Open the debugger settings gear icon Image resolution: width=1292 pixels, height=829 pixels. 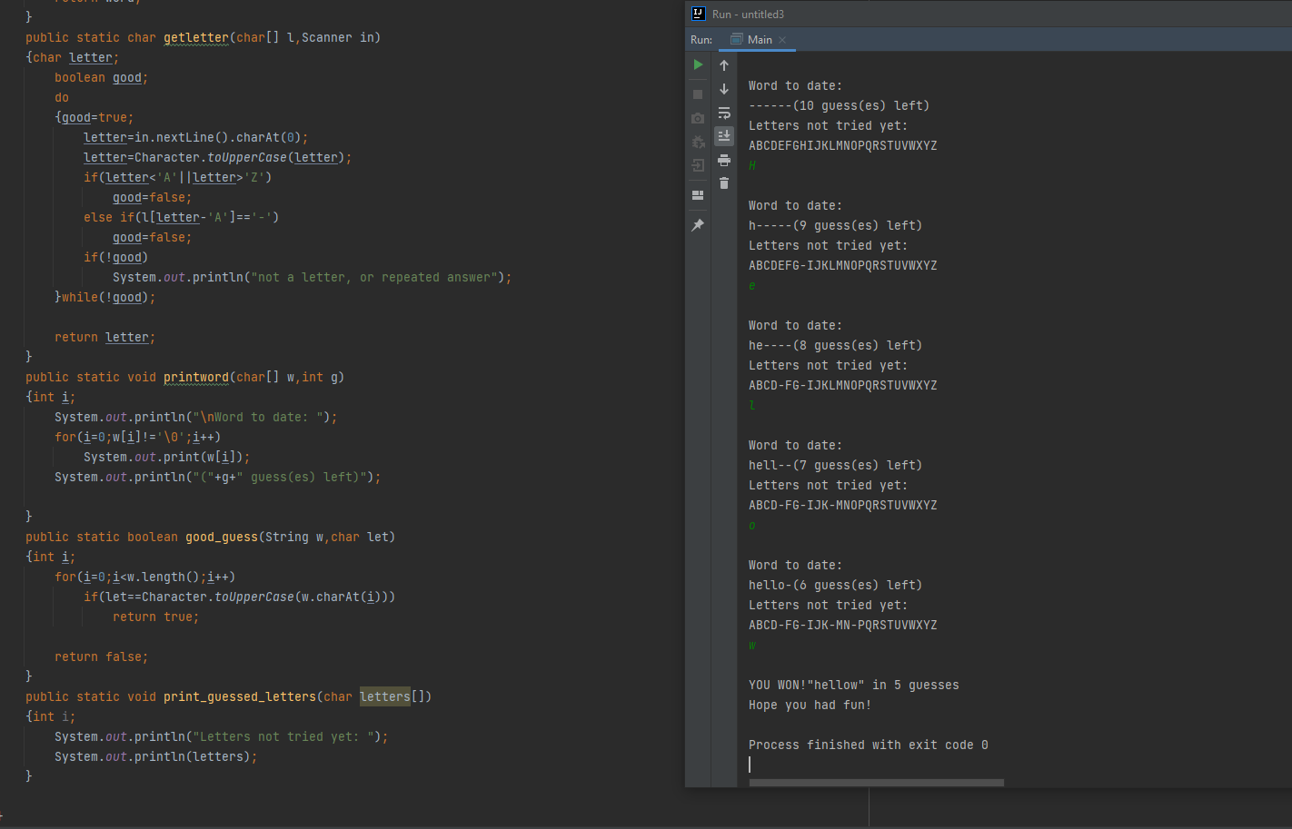698,142
